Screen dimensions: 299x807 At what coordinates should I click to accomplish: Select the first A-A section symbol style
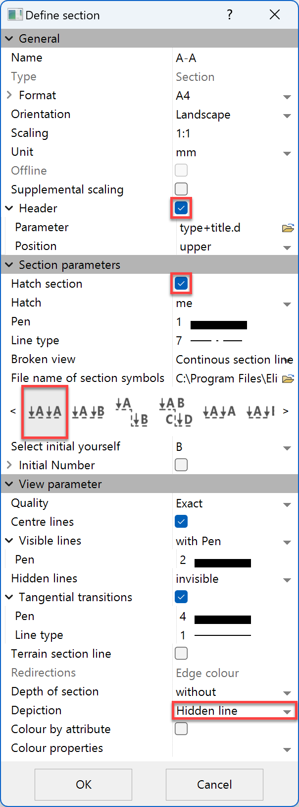tap(45, 412)
